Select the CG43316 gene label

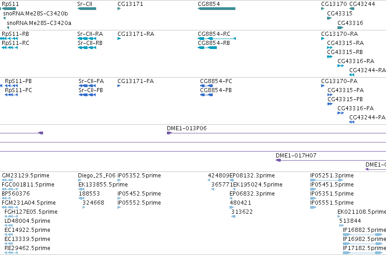pyautogui.click(x=350, y=23)
